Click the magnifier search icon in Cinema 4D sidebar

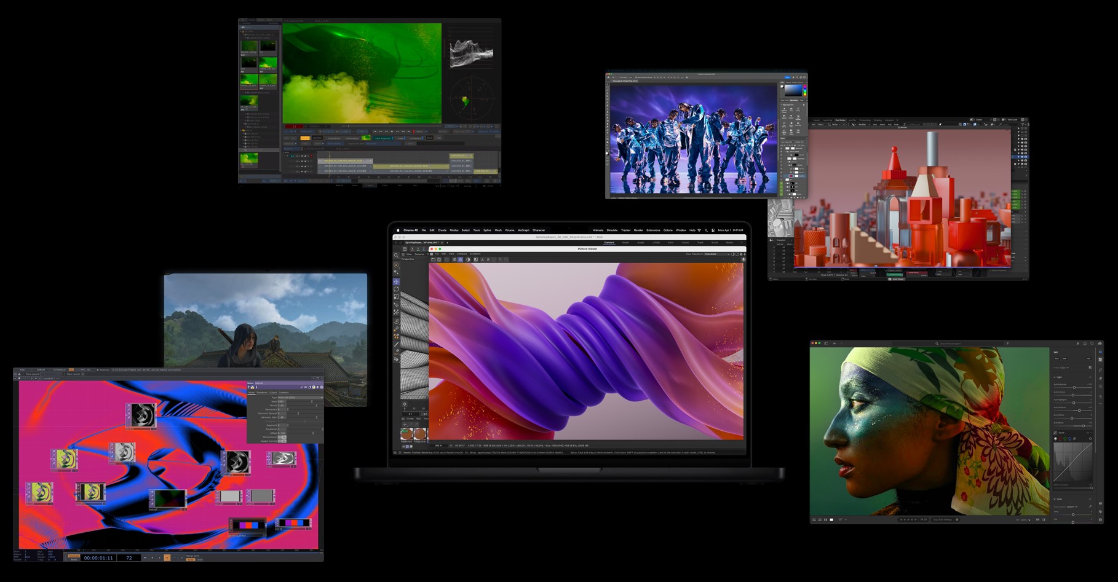(396, 255)
